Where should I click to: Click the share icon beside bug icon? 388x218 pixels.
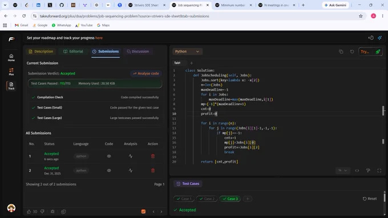63,212
